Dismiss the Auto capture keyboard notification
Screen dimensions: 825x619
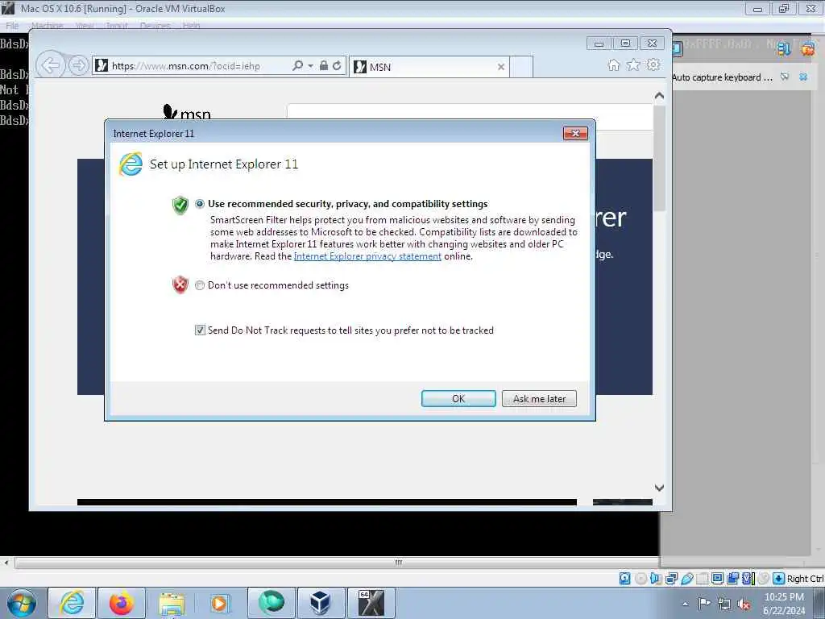point(803,77)
